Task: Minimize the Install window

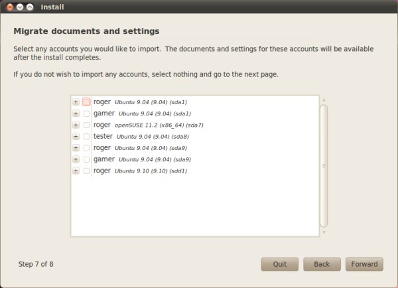Action: [20, 7]
